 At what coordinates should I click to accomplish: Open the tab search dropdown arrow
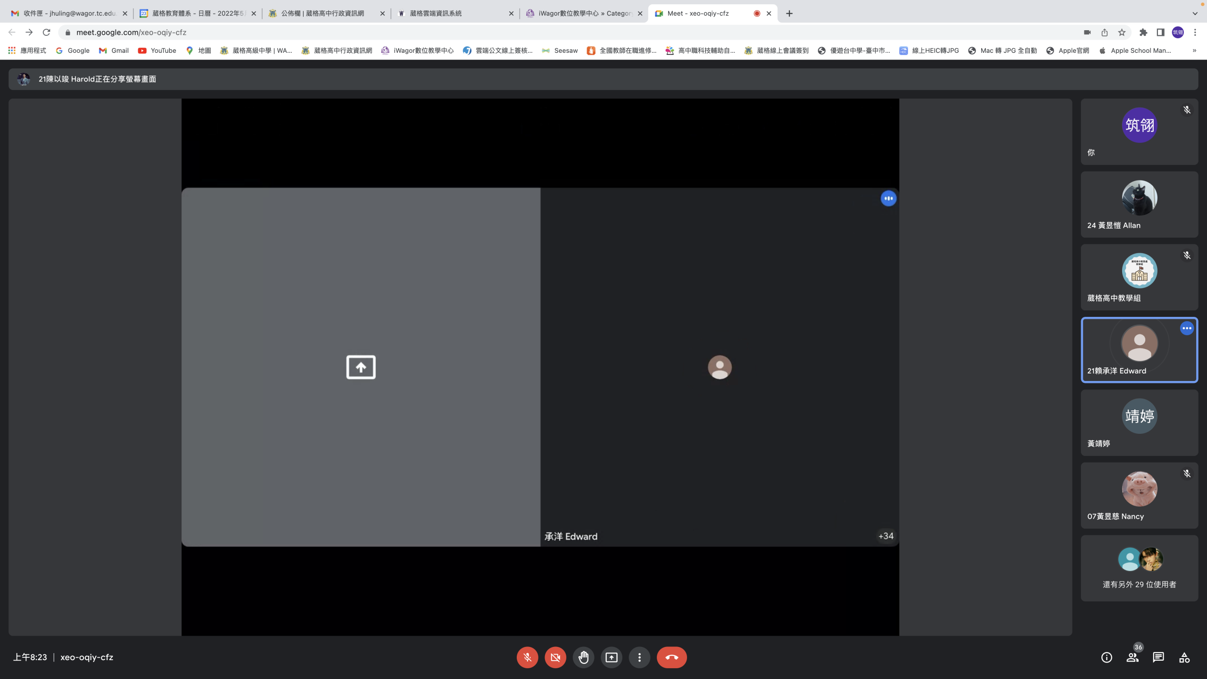[1195, 13]
